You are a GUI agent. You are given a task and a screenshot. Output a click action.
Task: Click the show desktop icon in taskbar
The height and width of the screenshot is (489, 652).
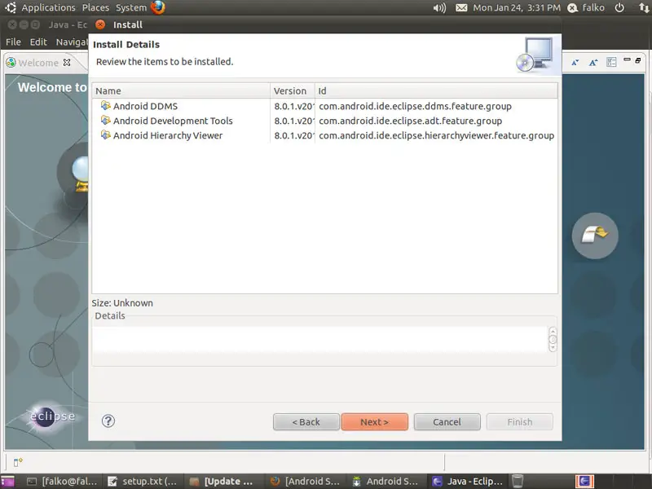click(7, 481)
